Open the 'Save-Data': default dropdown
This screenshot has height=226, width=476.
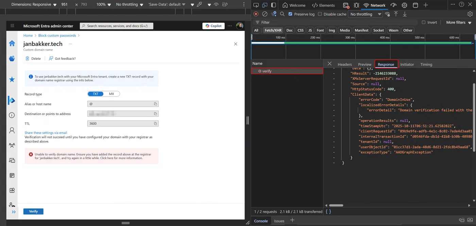[x=167, y=5]
